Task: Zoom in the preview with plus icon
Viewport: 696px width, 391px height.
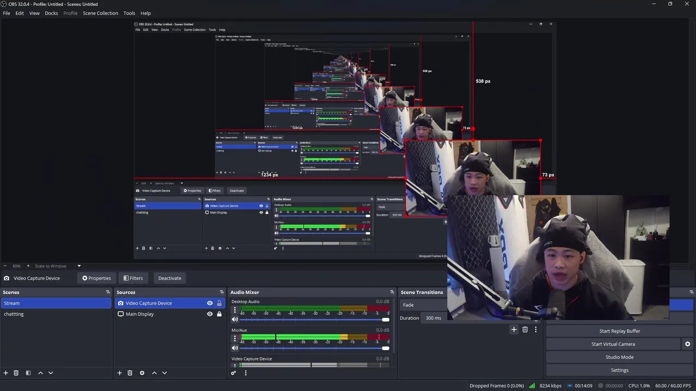Action: tap(28, 266)
